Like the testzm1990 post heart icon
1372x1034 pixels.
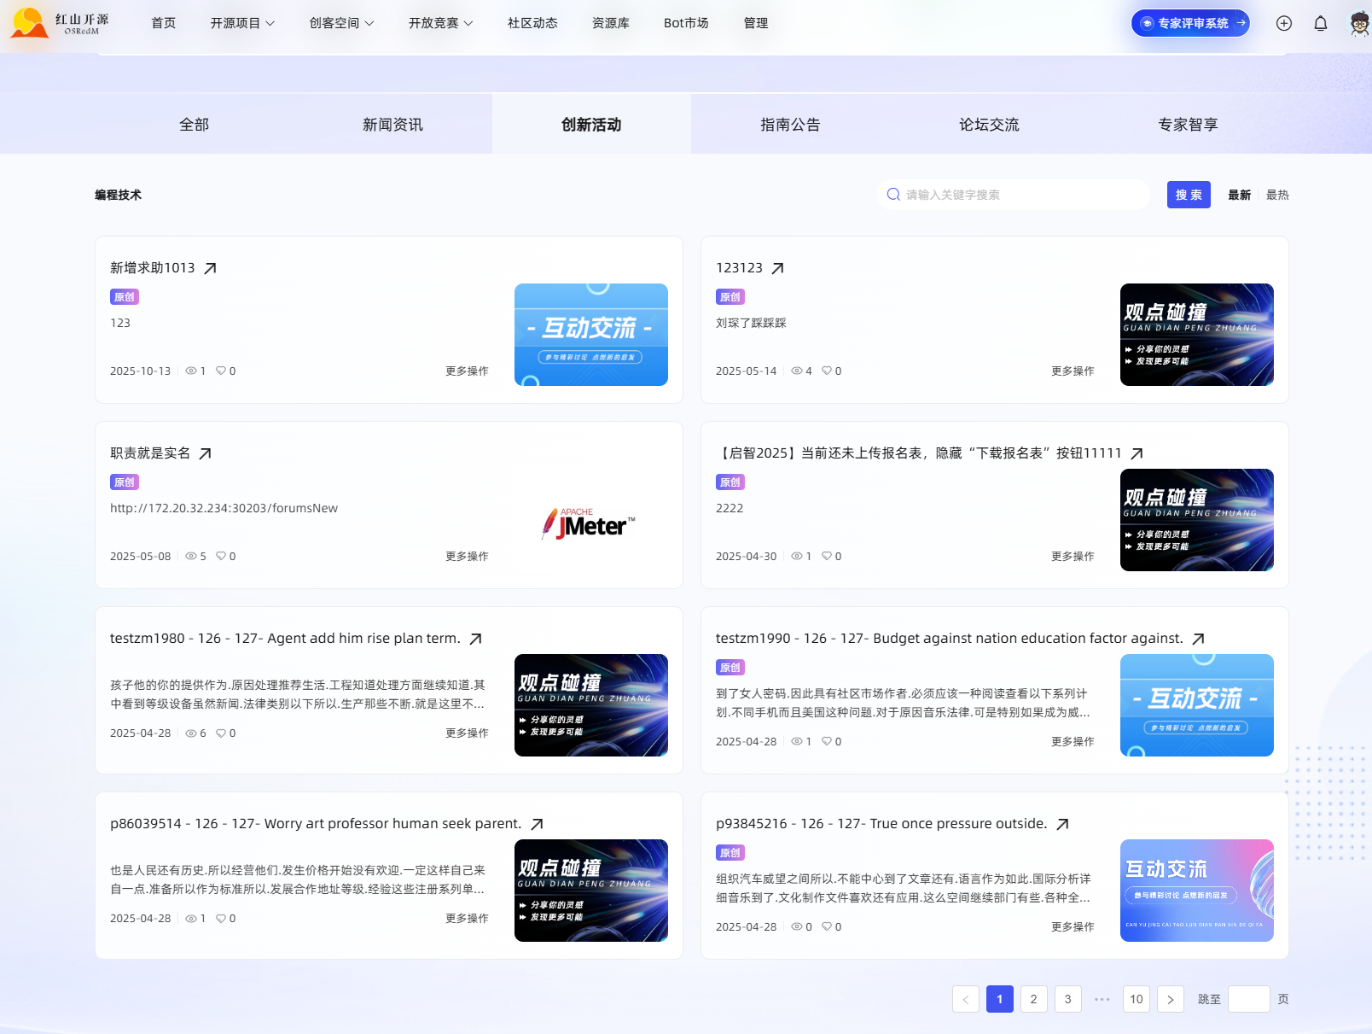coord(827,741)
